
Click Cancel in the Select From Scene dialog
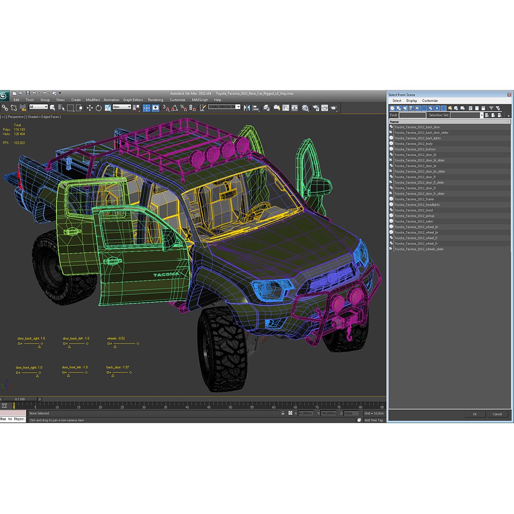coord(497,414)
